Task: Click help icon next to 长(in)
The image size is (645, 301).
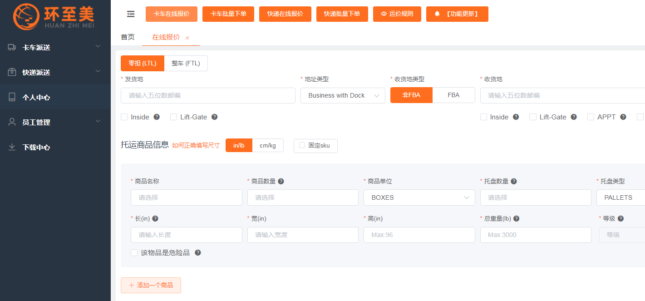Action: [155, 218]
